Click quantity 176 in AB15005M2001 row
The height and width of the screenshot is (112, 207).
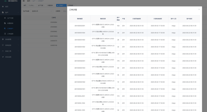118,61
